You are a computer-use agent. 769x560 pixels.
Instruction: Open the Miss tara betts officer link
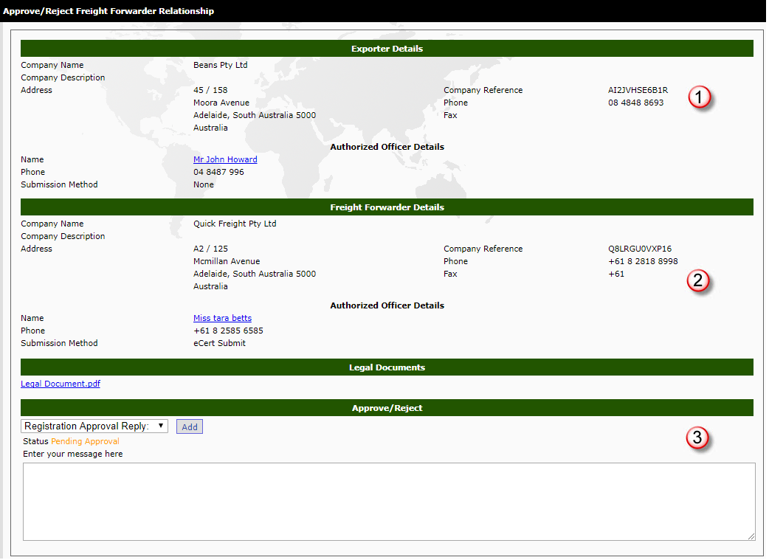click(222, 318)
